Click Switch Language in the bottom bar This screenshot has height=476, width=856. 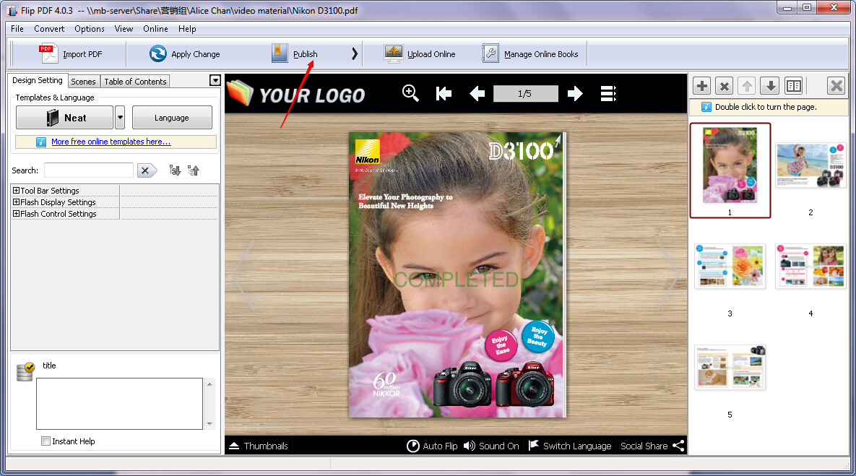coord(570,446)
